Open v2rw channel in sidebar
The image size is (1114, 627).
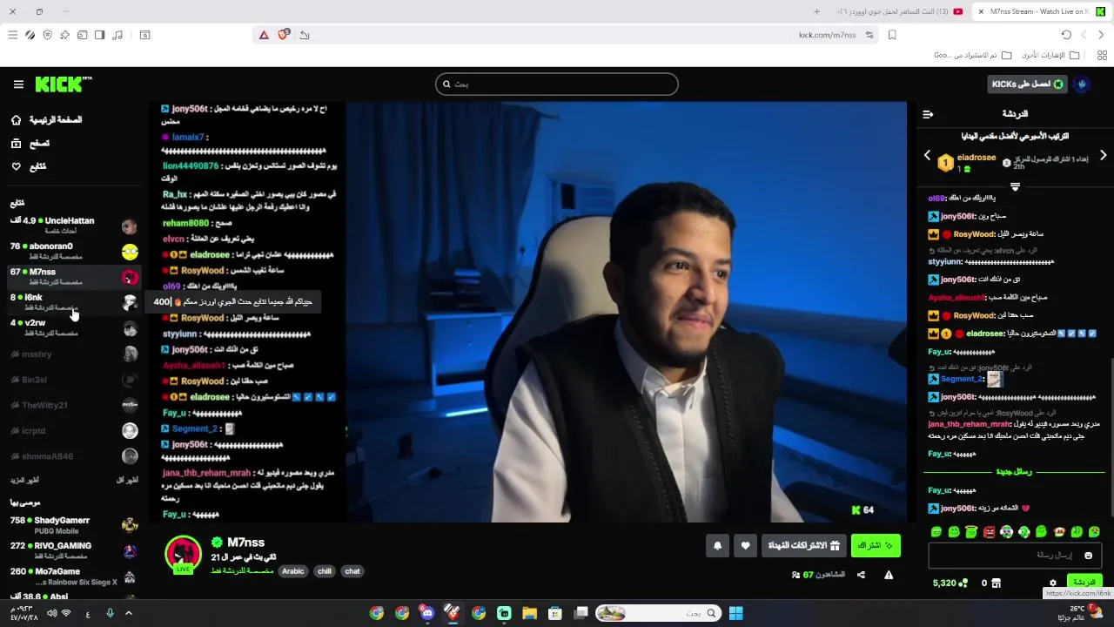74,327
